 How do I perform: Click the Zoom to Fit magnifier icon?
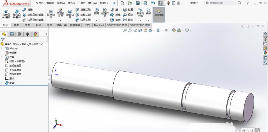pyautogui.click(x=125, y=30)
